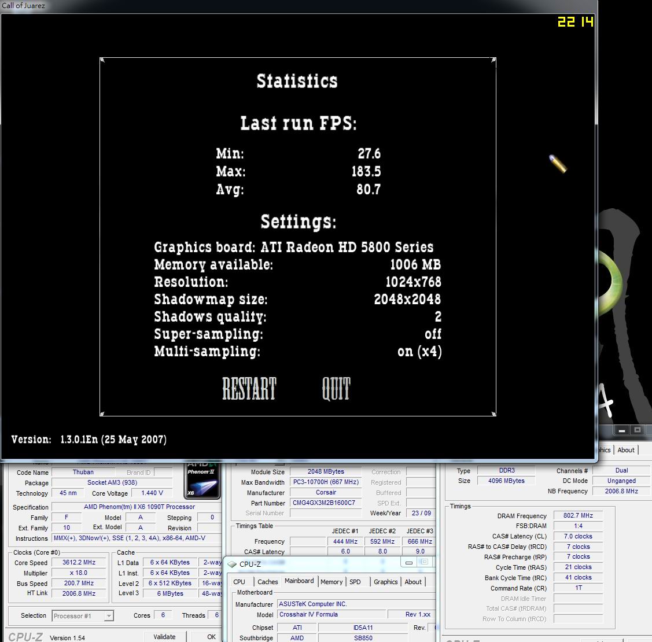
Task: Click the JEDEC #3 frequency 666 MHz
Action: (419, 541)
